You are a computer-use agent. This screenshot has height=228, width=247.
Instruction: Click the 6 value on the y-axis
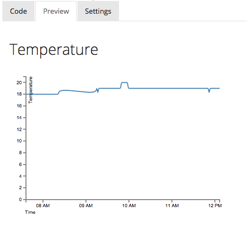click(20, 165)
